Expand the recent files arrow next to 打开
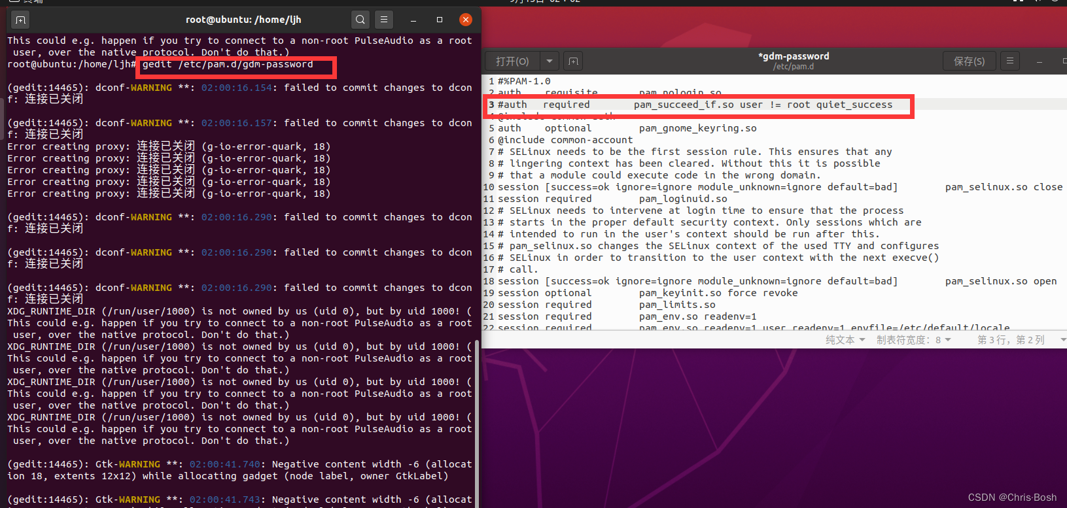The width and height of the screenshot is (1067, 508). (550, 61)
